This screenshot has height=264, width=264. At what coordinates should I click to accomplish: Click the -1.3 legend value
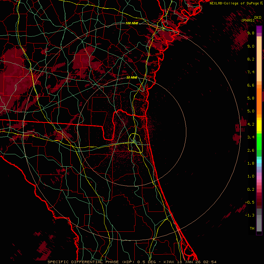[250, 216]
